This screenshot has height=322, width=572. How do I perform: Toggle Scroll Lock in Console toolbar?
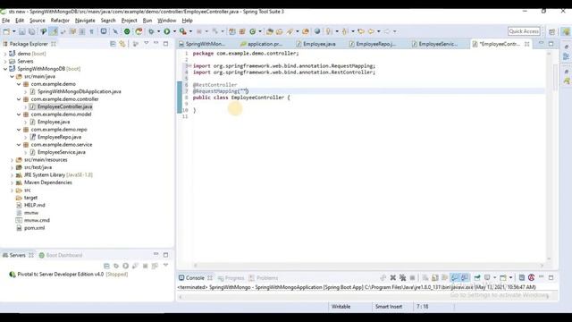(435, 278)
